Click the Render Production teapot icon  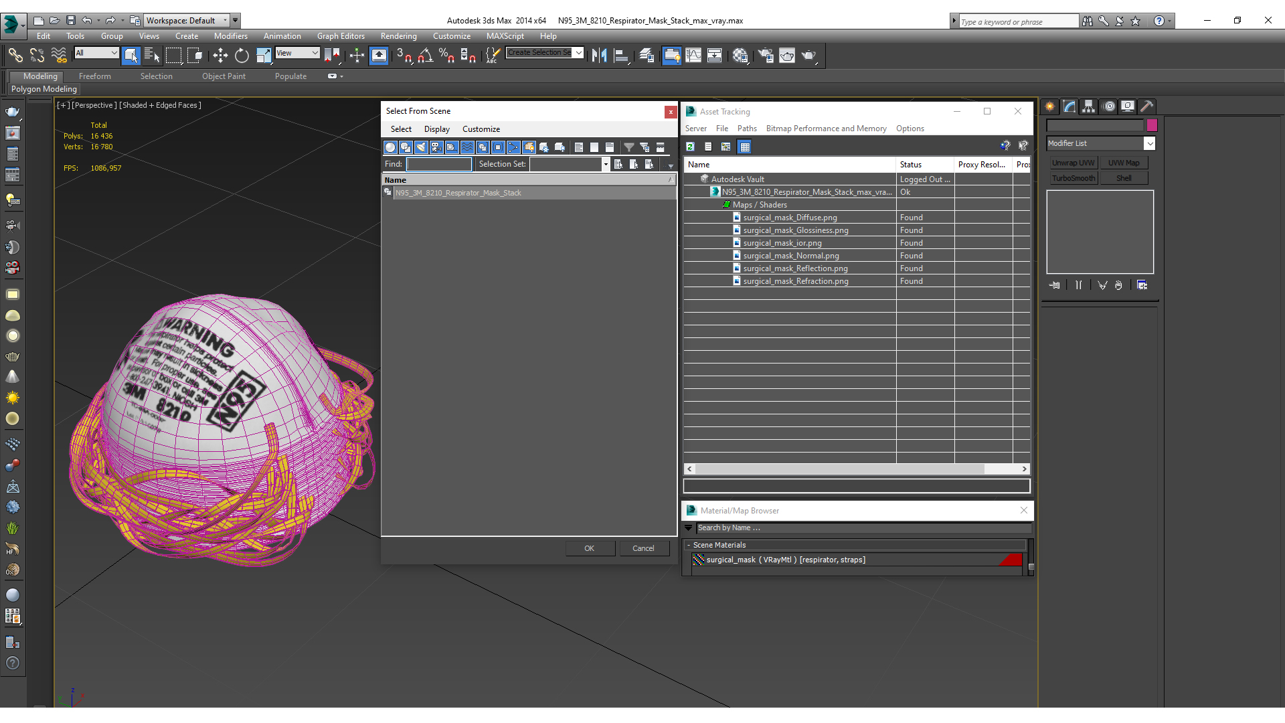(x=808, y=56)
